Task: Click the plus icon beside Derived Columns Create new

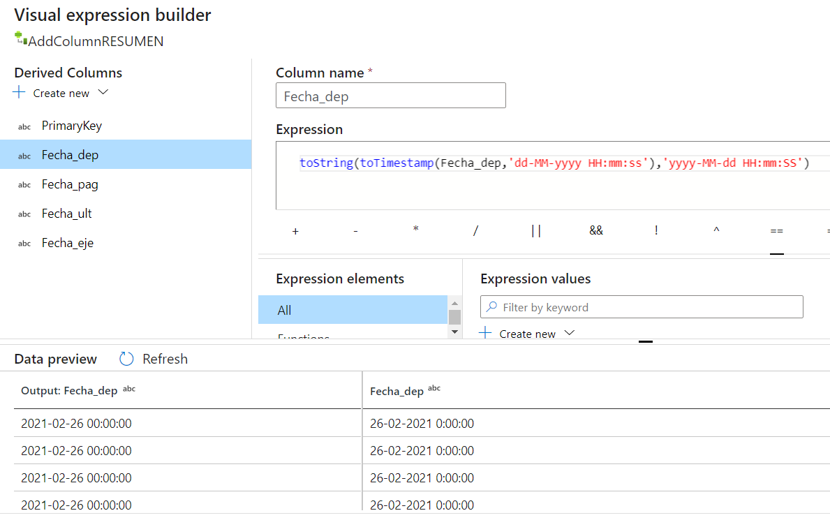Action: pos(19,92)
